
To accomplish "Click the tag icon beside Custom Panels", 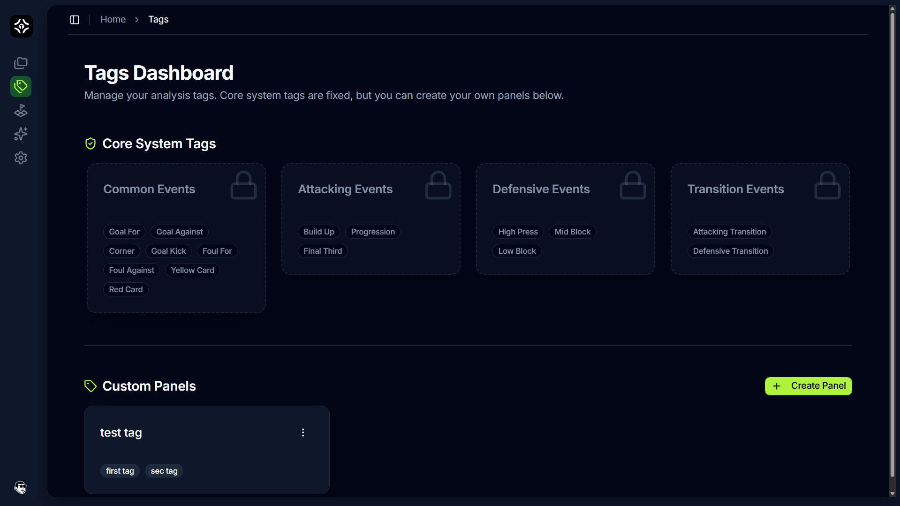I will coord(91,386).
